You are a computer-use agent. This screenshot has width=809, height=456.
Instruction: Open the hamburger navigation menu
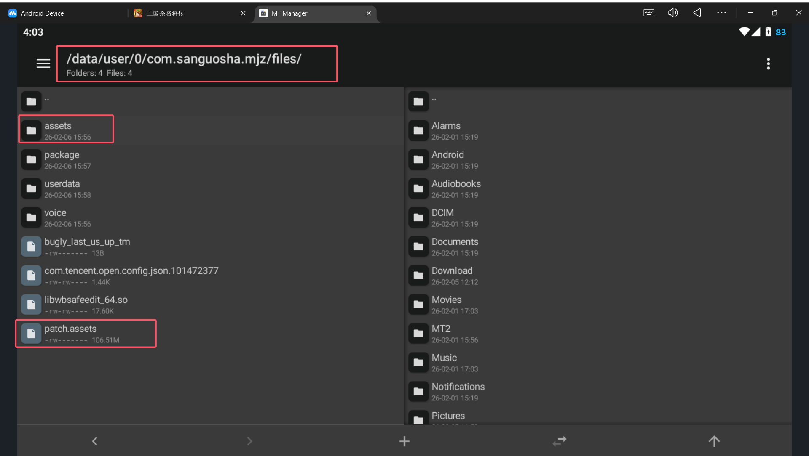[x=43, y=64]
